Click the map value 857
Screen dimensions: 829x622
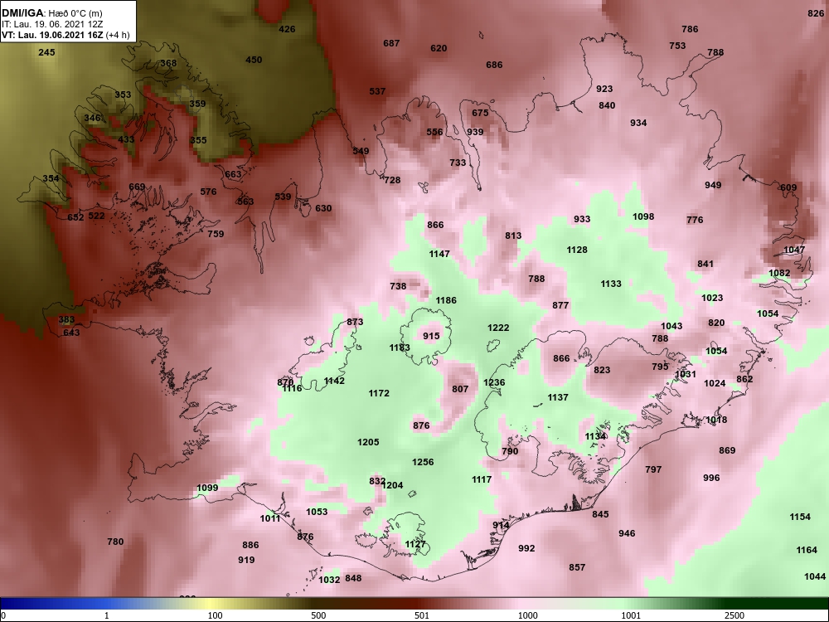(x=577, y=567)
